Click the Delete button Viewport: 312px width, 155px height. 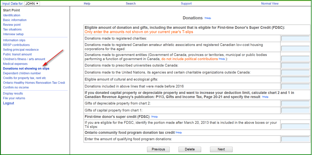point(190,149)
